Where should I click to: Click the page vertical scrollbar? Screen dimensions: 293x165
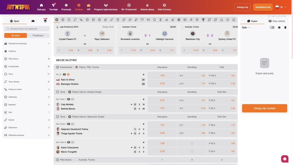(292, 38)
